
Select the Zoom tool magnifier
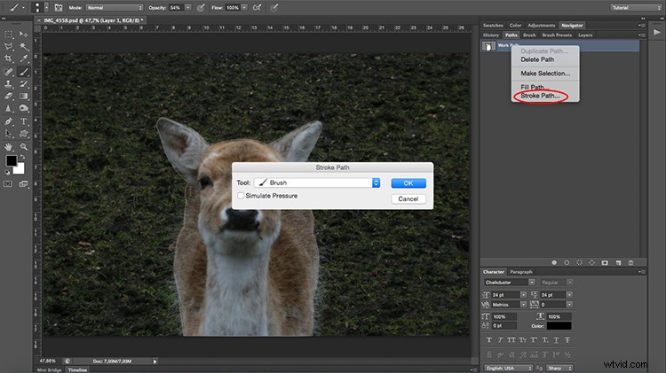pyautogui.click(x=24, y=147)
